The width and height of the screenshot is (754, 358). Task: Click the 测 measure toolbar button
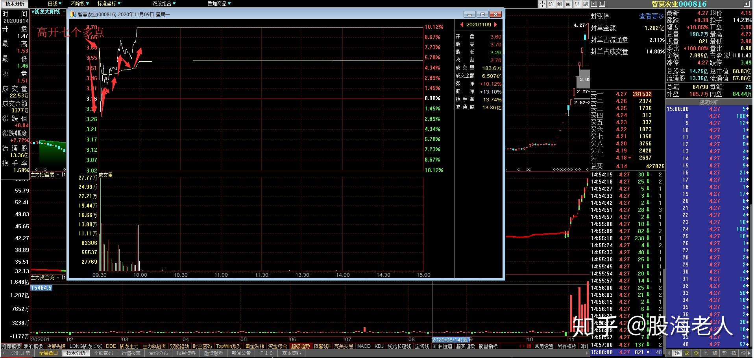[560, 4]
